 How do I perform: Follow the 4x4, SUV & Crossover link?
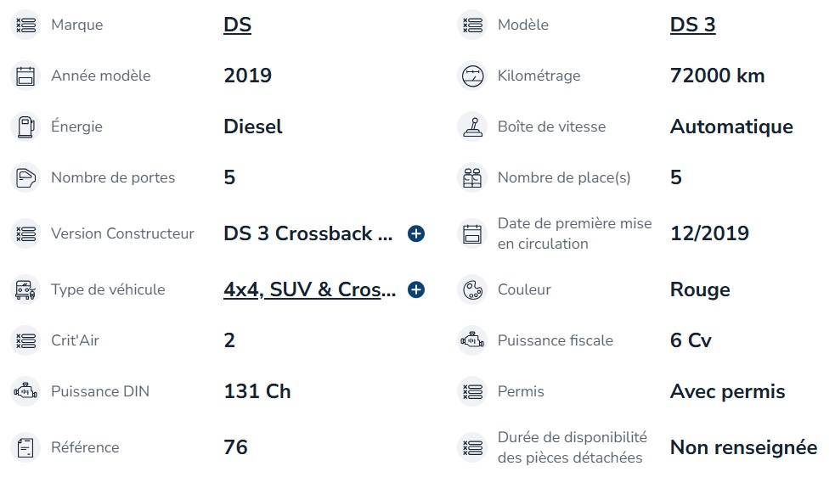point(309,289)
